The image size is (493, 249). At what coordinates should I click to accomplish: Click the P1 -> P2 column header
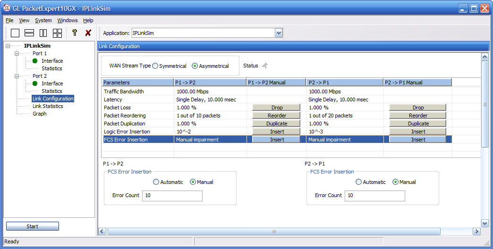(210, 83)
